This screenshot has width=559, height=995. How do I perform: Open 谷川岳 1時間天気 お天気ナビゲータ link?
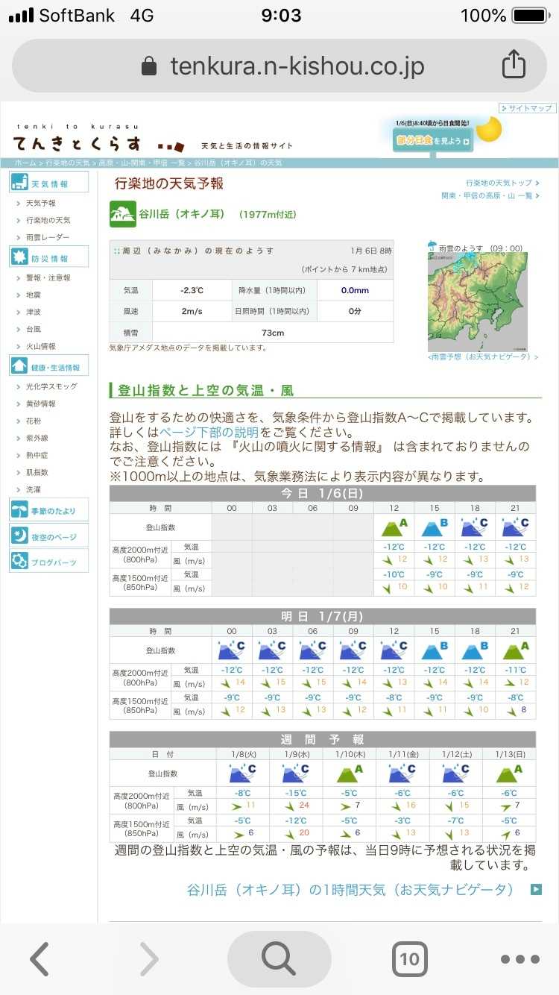click(x=350, y=890)
